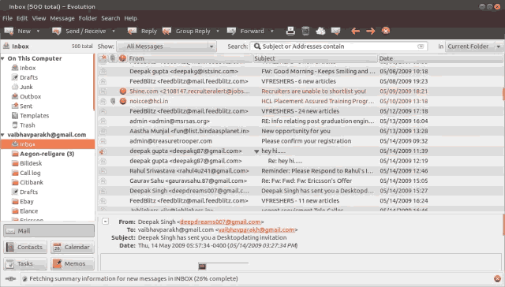Switch to the Calendar view
This screenshot has height=287, width=505.
[x=73, y=247]
